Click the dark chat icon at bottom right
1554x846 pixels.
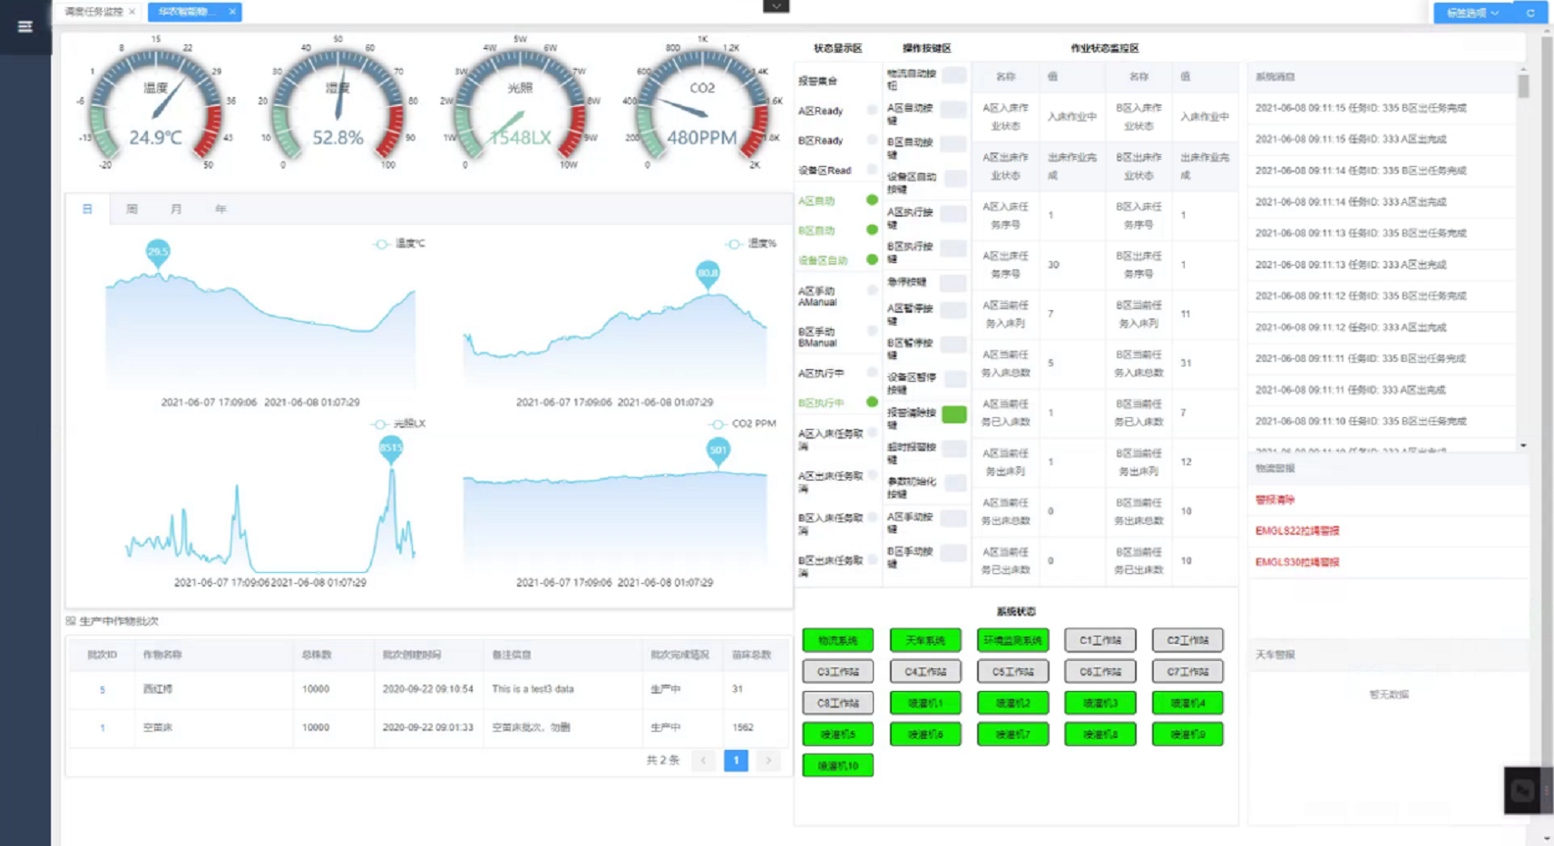point(1523,790)
